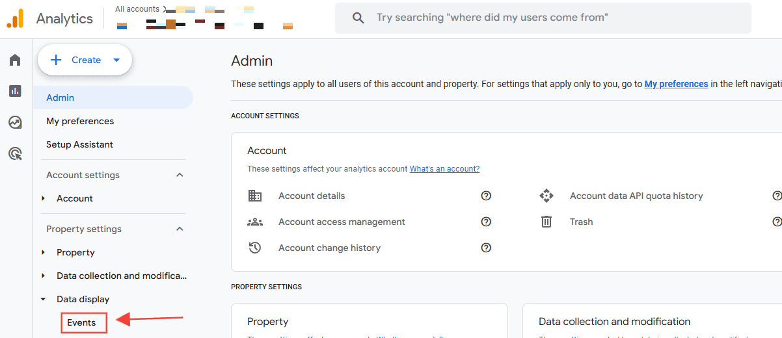The width and height of the screenshot is (782, 338).
Task: Open the Reports bar chart icon
Action: pos(15,91)
